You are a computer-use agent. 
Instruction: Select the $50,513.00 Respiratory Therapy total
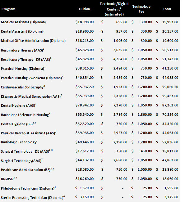tap(170, 50)
